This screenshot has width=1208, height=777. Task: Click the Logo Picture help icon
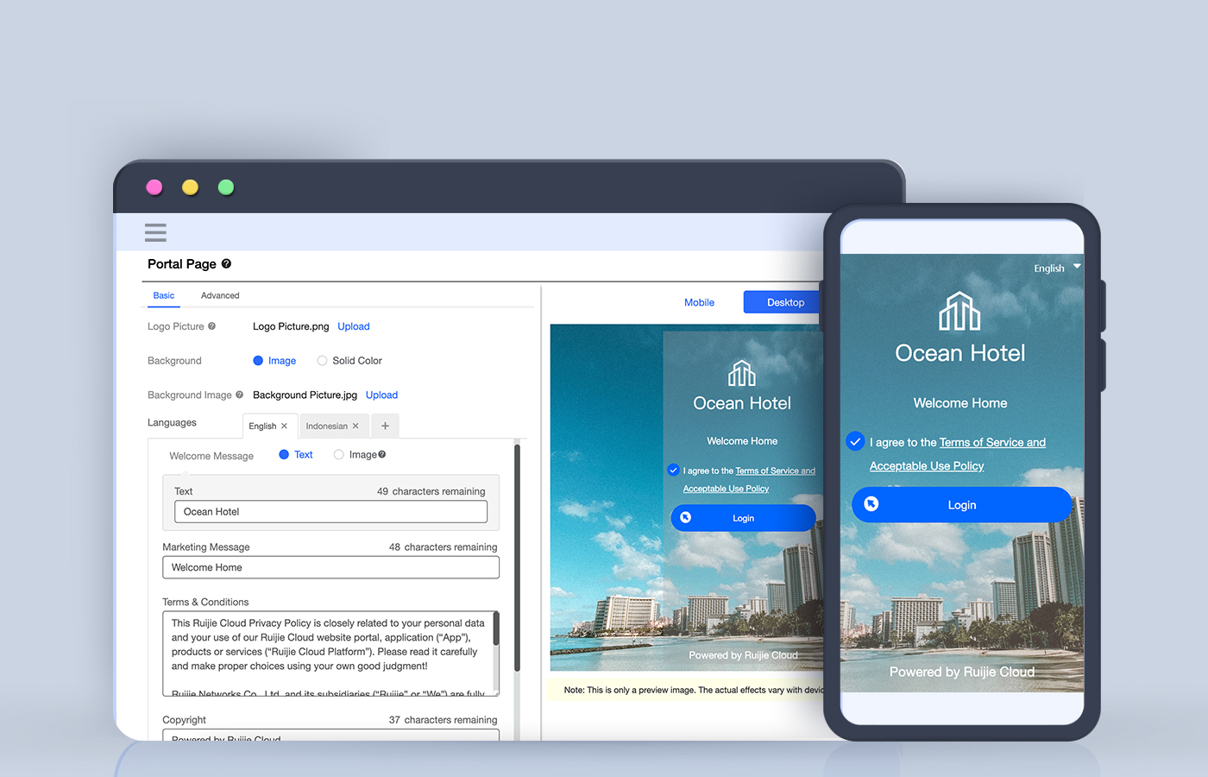point(211,326)
